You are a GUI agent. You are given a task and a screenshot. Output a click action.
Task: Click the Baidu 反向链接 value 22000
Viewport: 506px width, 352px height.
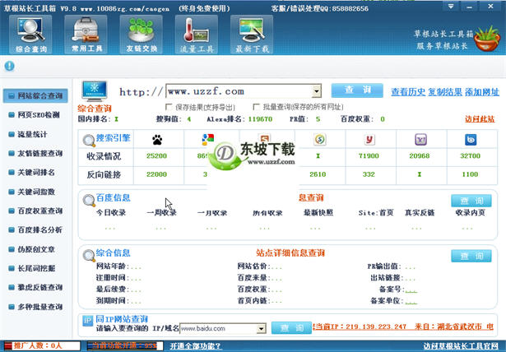pos(156,174)
